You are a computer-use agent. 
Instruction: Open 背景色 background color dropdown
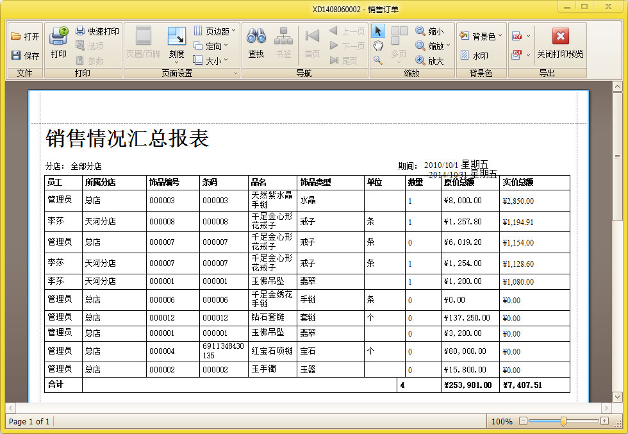(x=481, y=37)
